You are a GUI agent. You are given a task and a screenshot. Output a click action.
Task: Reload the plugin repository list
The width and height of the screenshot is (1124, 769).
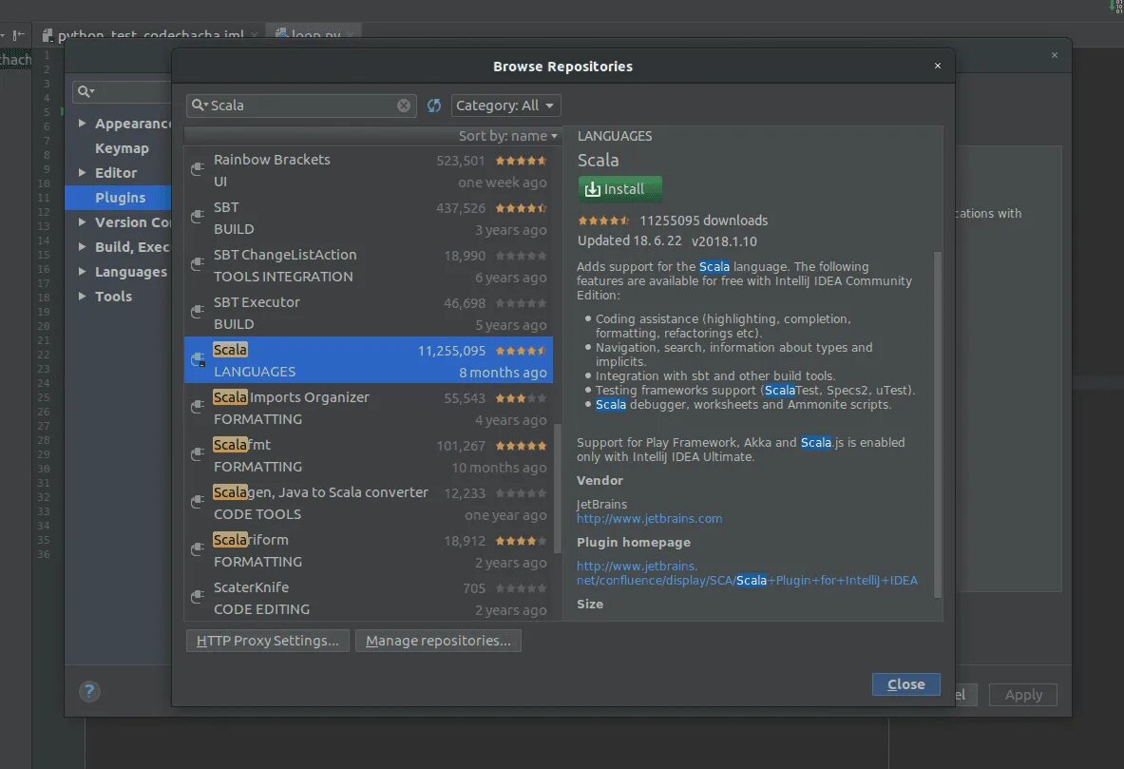(x=433, y=106)
